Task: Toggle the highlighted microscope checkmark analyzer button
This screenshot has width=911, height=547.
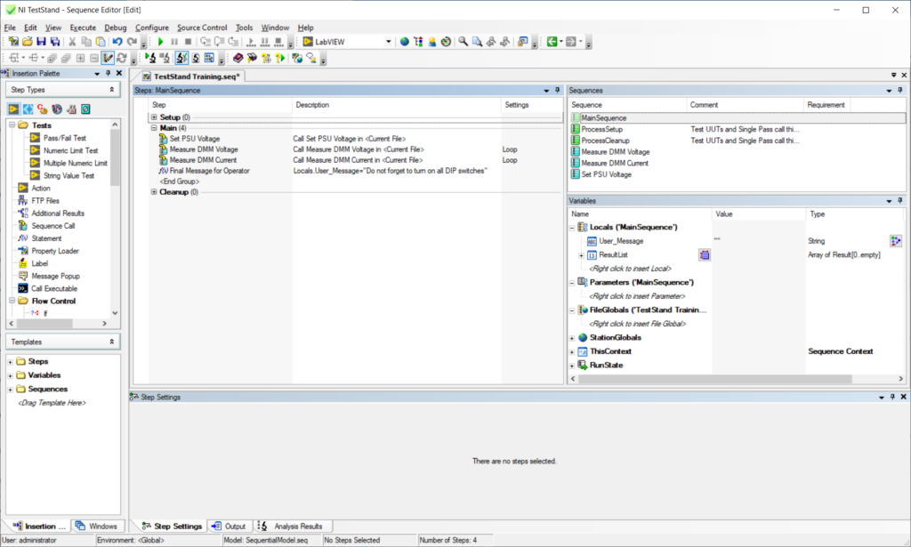Action: pyautogui.click(x=181, y=58)
